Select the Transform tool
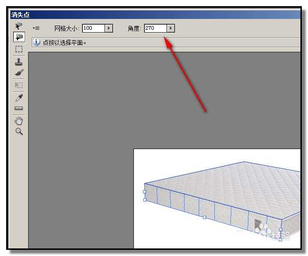Screen dimensions: 308x256 (19, 85)
